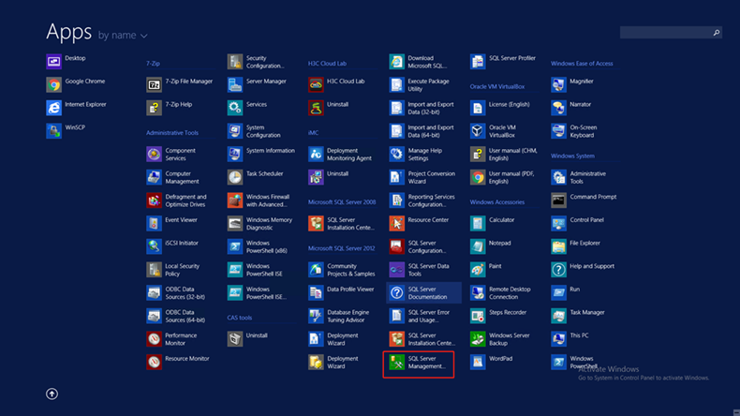The image size is (740, 416).
Task: Open Deployment Monitoring Agent
Action: point(341,154)
